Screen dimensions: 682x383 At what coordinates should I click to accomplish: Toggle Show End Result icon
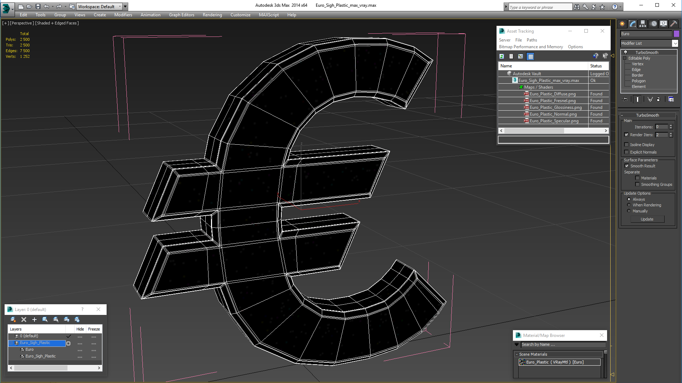click(x=638, y=99)
